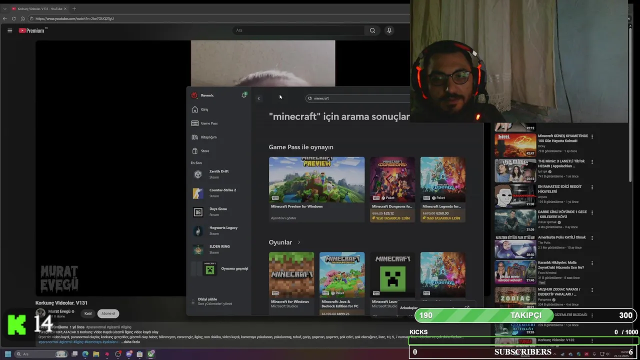
Task: Open Hogwarts Legacy from recent games
Action: tap(219, 230)
